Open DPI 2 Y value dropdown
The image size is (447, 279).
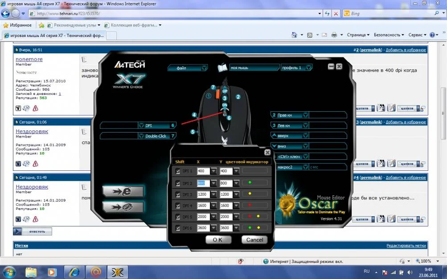tap(236, 183)
